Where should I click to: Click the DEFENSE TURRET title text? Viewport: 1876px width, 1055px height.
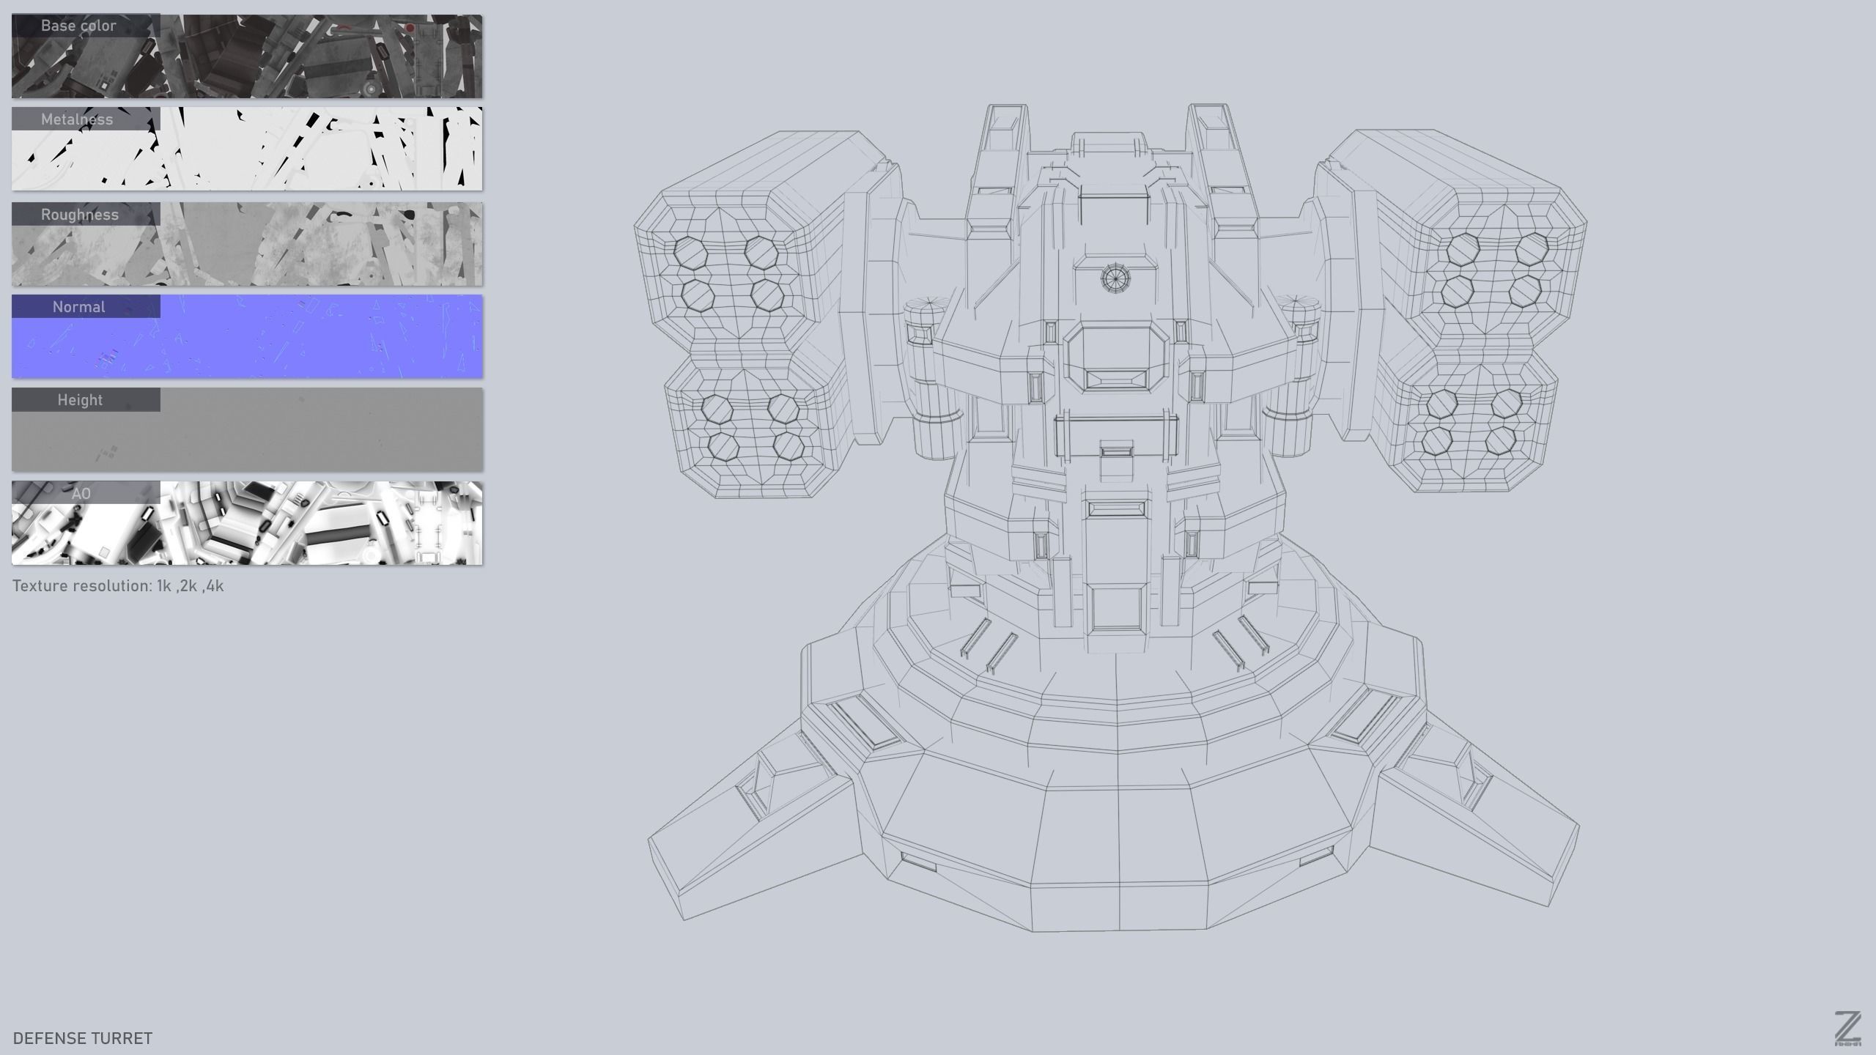click(83, 1038)
